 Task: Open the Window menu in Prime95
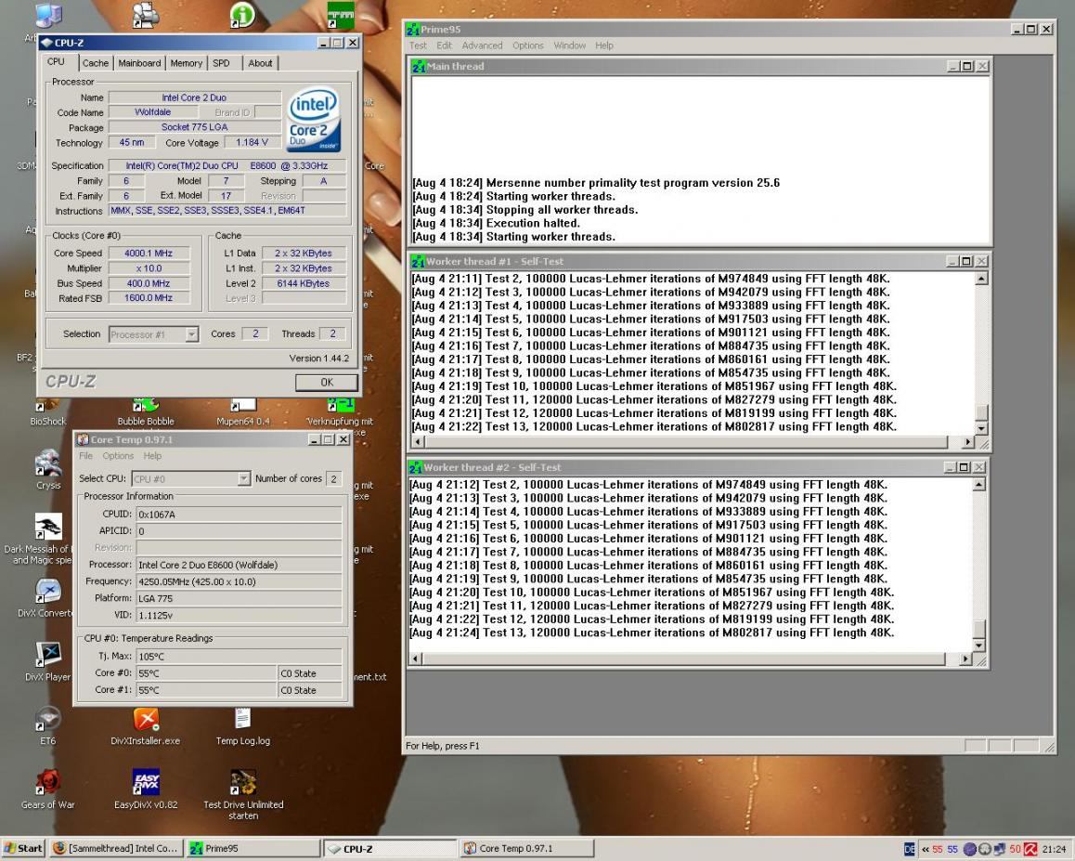[x=569, y=46]
